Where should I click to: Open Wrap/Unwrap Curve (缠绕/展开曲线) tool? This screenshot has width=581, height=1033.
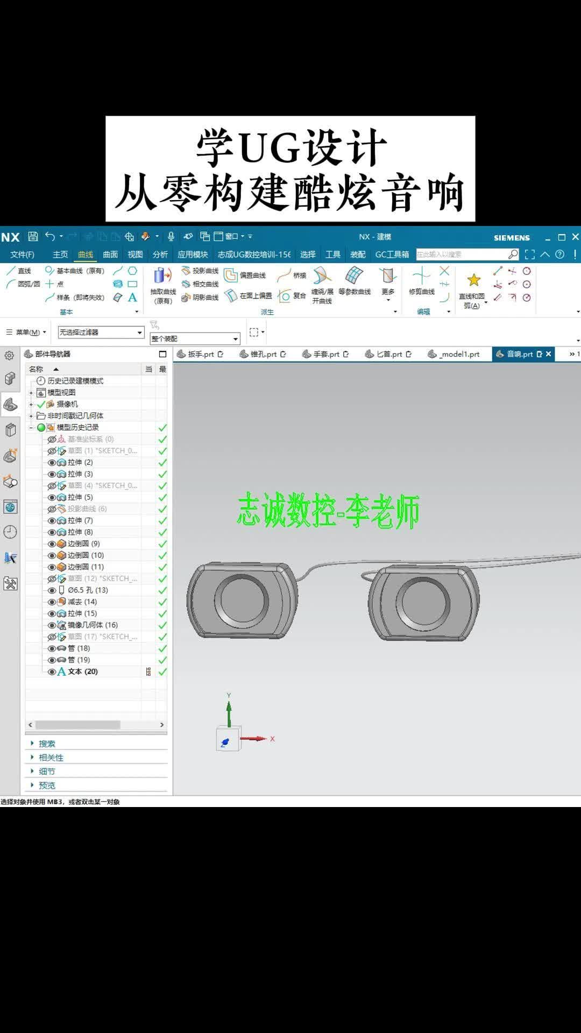pyautogui.click(x=322, y=286)
